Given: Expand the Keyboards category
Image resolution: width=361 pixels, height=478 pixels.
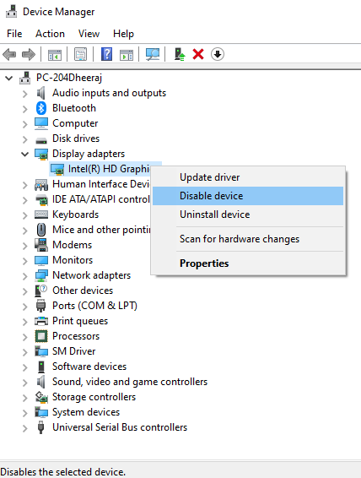Looking at the screenshot, I should (x=25, y=215).
